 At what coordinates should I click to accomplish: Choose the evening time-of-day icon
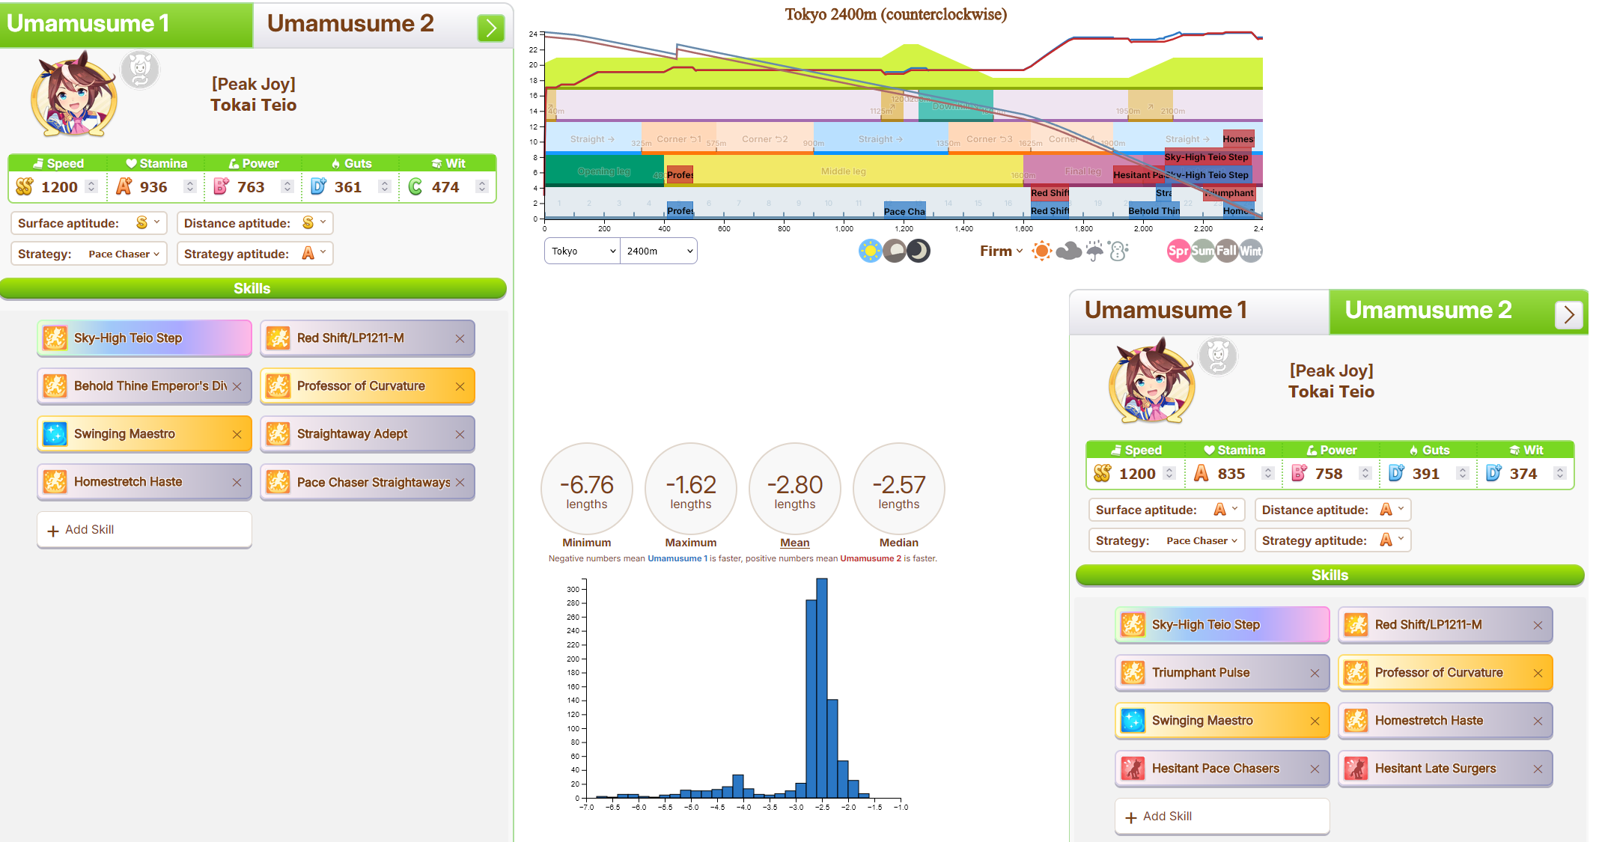click(x=895, y=251)
